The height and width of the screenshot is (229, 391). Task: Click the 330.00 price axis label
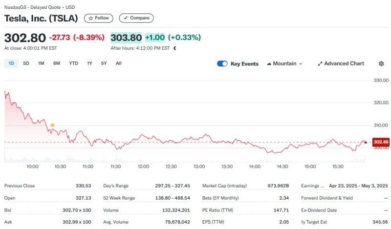(381, 80)
